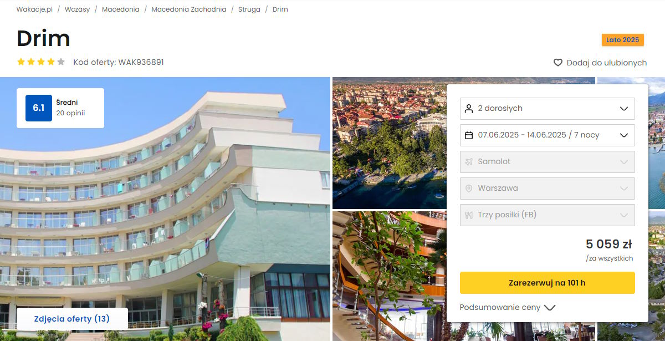This screenshot has height=341, width=665.
Task: Click the person icon in guests field
Action: (469, 109)
